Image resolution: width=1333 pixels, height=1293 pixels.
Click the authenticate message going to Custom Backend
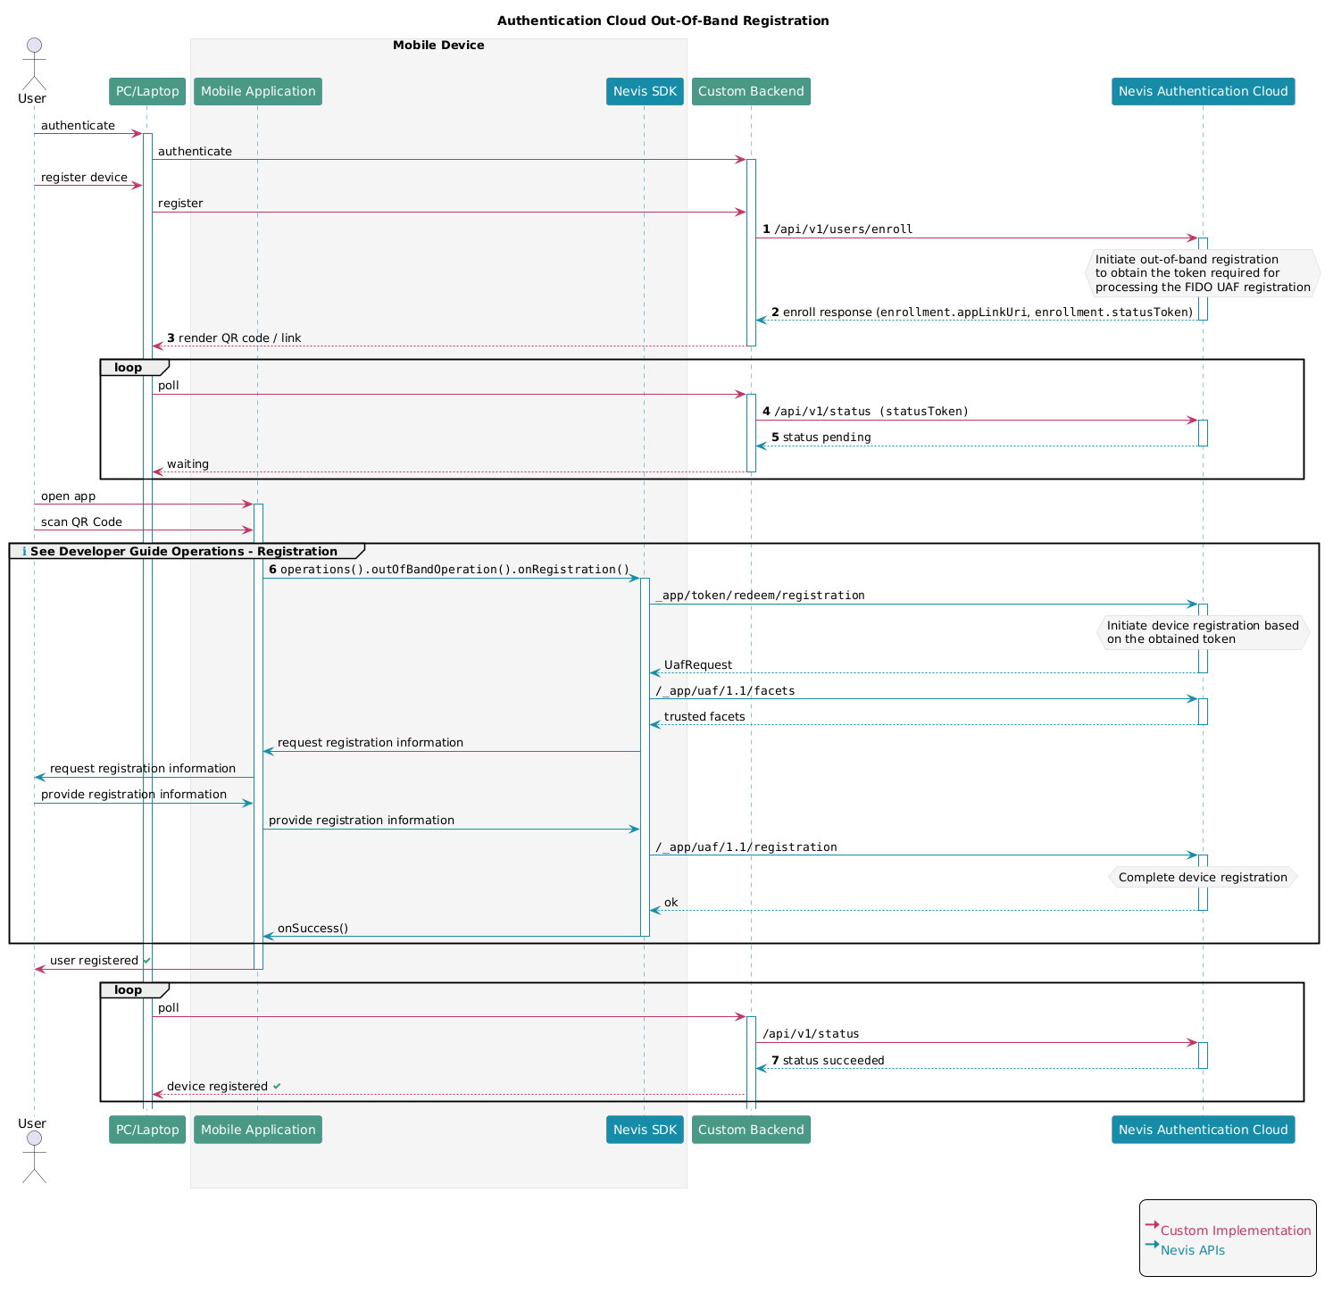click(195, 152)
